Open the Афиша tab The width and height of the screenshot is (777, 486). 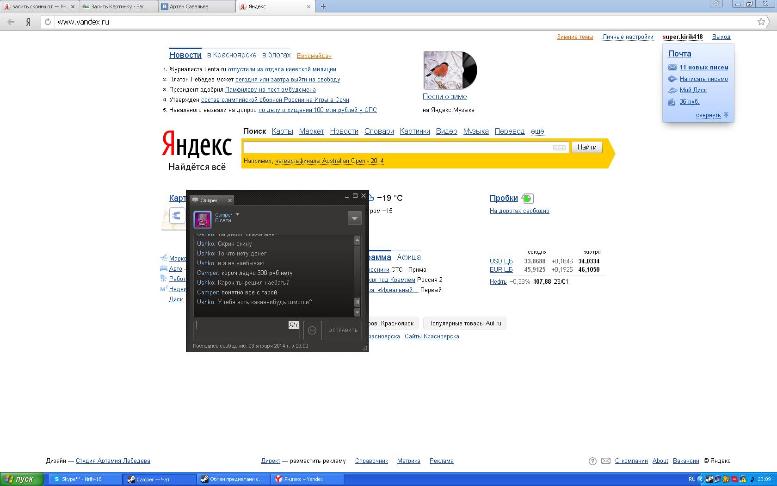coord(409,257)
